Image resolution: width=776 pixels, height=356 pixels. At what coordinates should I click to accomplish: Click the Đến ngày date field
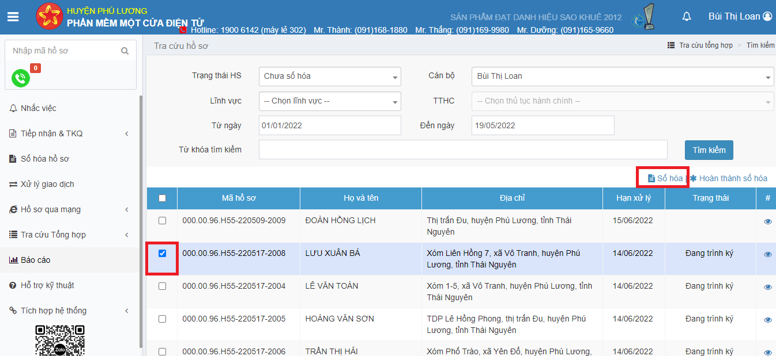pos(543,125)
